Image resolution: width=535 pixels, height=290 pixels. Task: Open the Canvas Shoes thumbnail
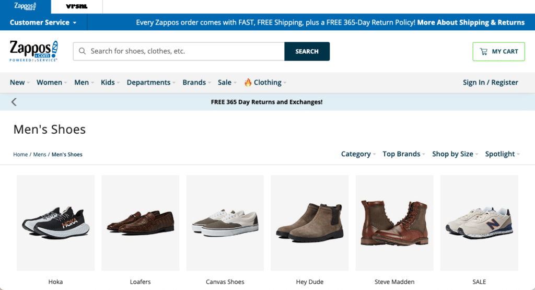pos(225,223)
